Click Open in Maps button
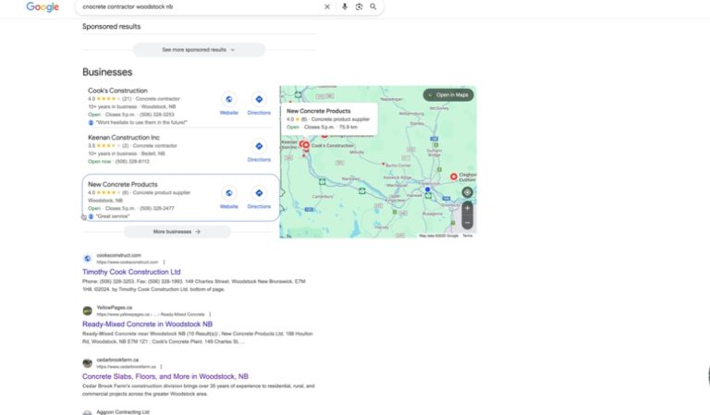 pyautogui.click(x=448, y=94)
